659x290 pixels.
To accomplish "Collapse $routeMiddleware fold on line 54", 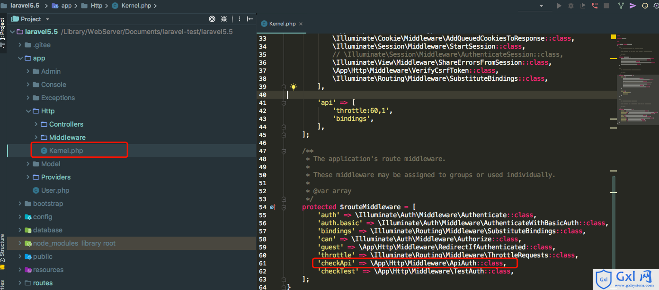I will (x=284, y=207).
